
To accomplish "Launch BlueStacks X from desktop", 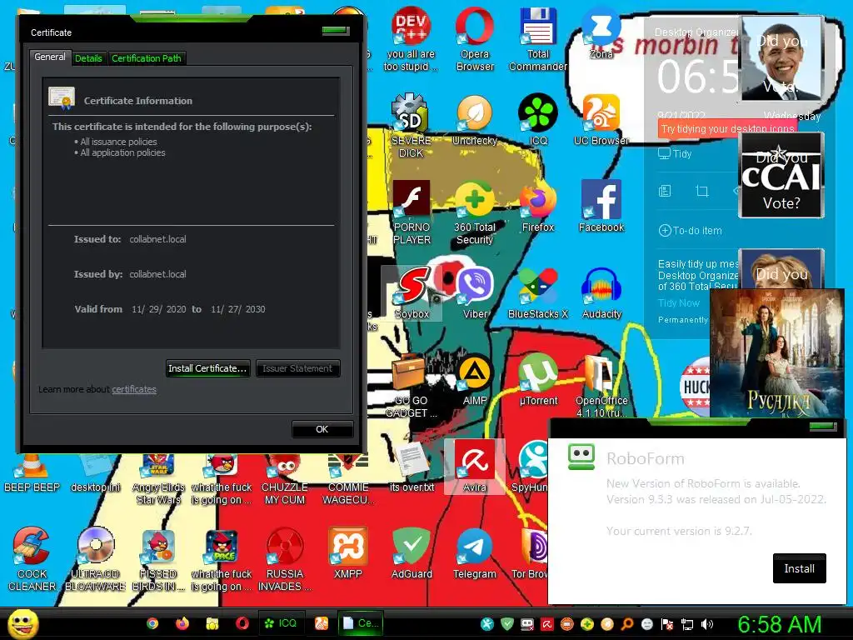I will click(538, 292).
